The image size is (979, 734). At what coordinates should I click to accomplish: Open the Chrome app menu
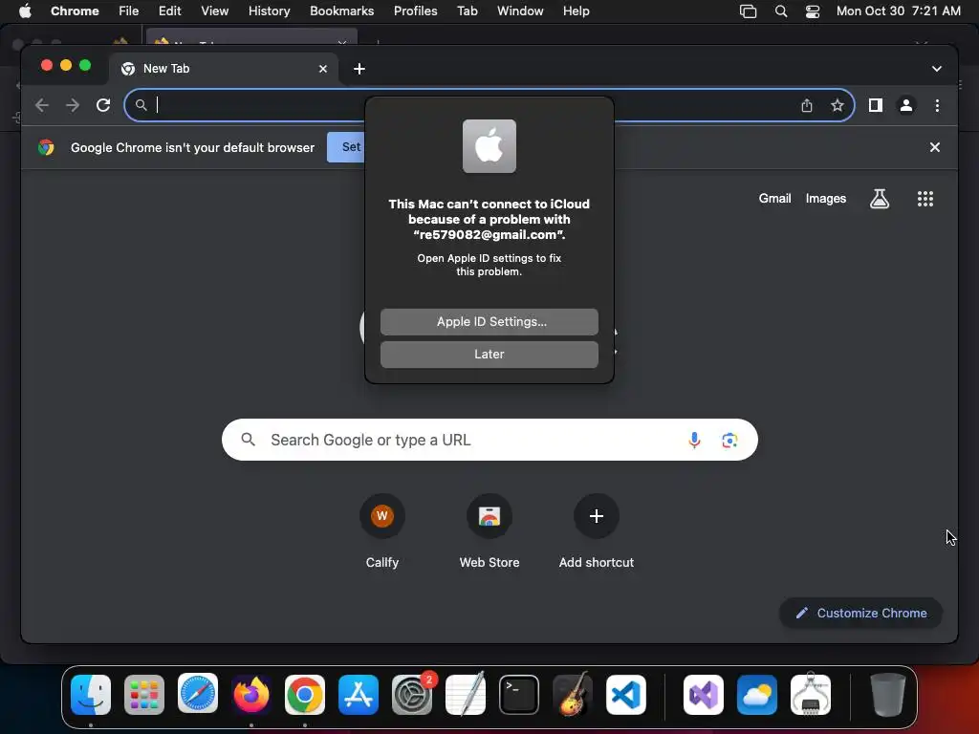pyautogui.click(x=75, y=11)
